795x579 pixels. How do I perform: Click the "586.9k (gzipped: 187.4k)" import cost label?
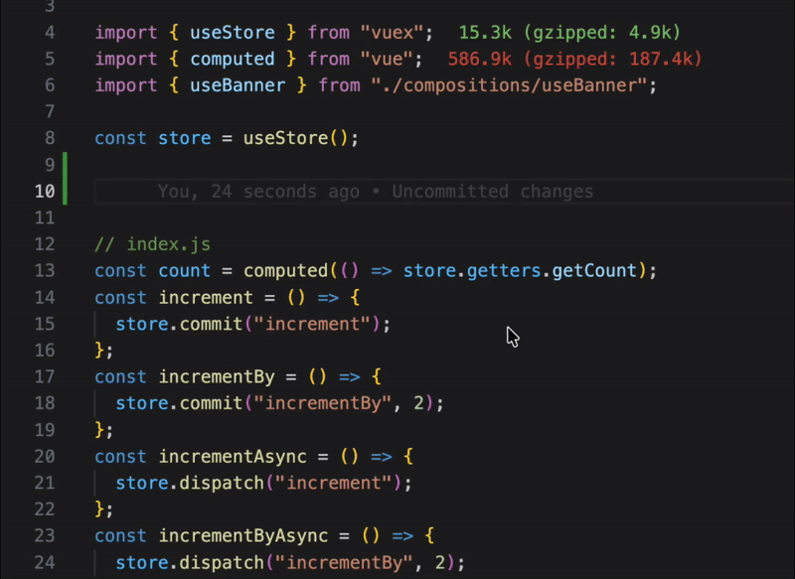[x=575, y=60]
